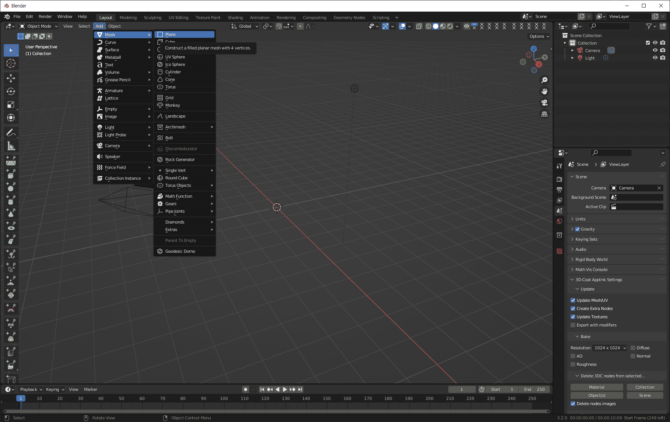Switch perspective/orthographic grid icon
The image size is (670, 422).
[x=544, y=114]
